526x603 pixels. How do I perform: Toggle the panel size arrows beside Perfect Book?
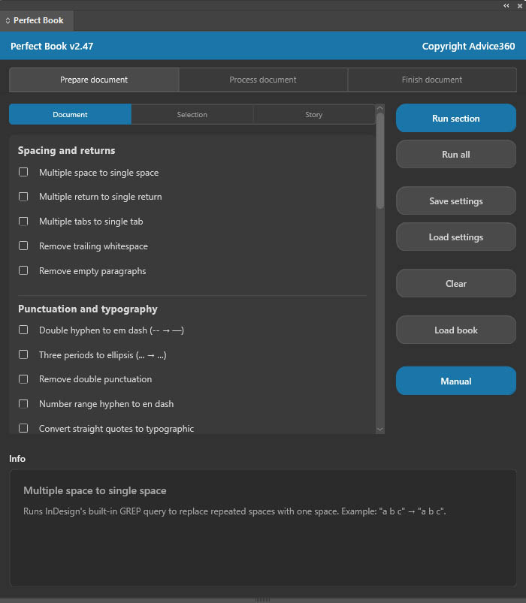pos(8,20)
